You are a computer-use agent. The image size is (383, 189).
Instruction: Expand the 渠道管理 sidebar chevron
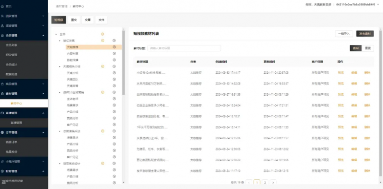coord(43,26)
